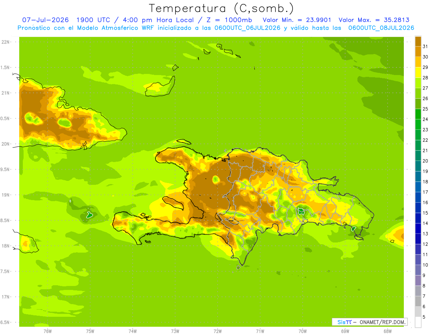Image resolution: width=435 pixels, height=336 pixels.
Task: Click the "72W" longitude axis label
Action: 217,331
